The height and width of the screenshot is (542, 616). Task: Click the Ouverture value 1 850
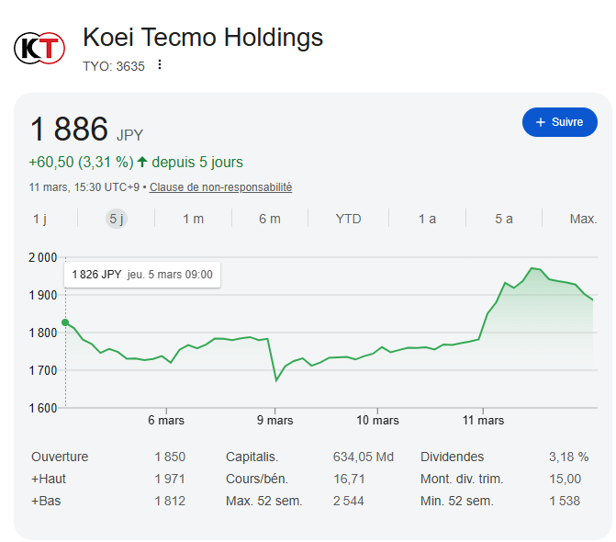(170, 457)
